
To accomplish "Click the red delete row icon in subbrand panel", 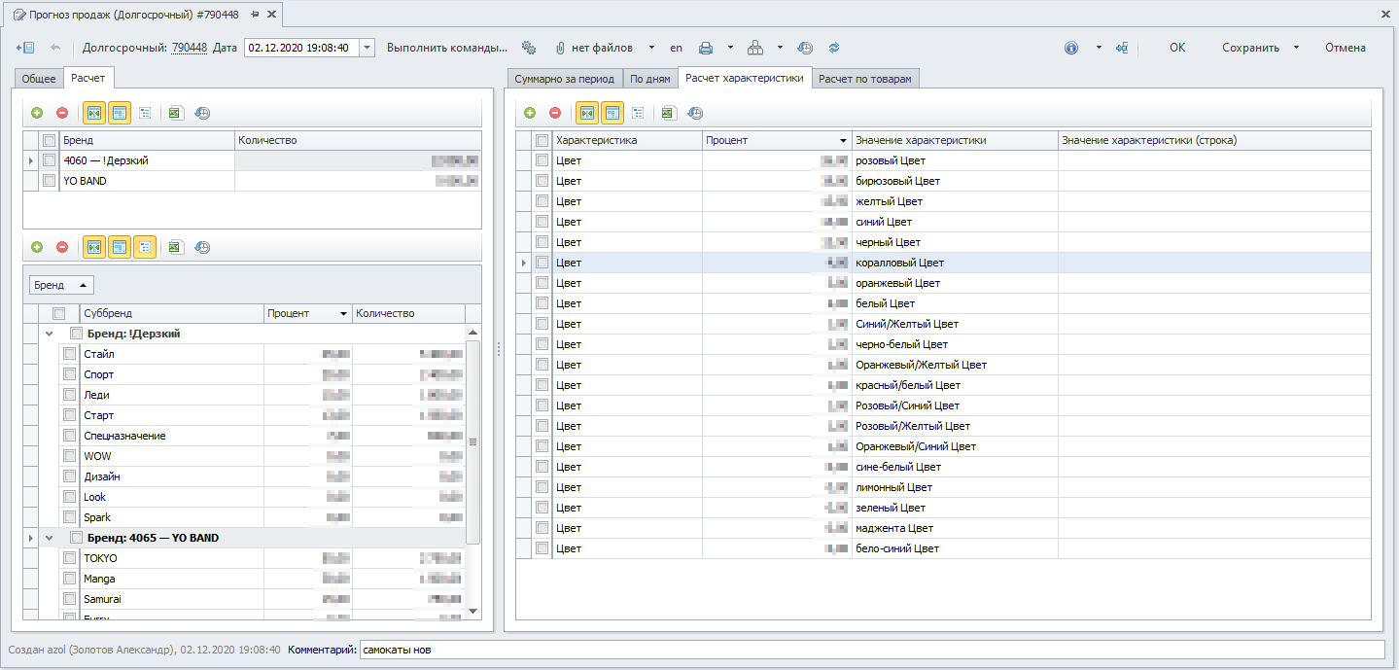I will click(x=62, y=248).
